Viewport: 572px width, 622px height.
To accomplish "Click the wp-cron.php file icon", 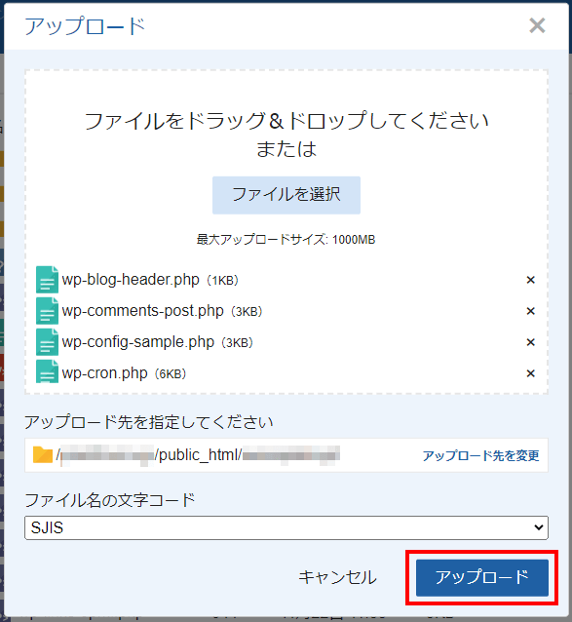I will coord(47,371).
